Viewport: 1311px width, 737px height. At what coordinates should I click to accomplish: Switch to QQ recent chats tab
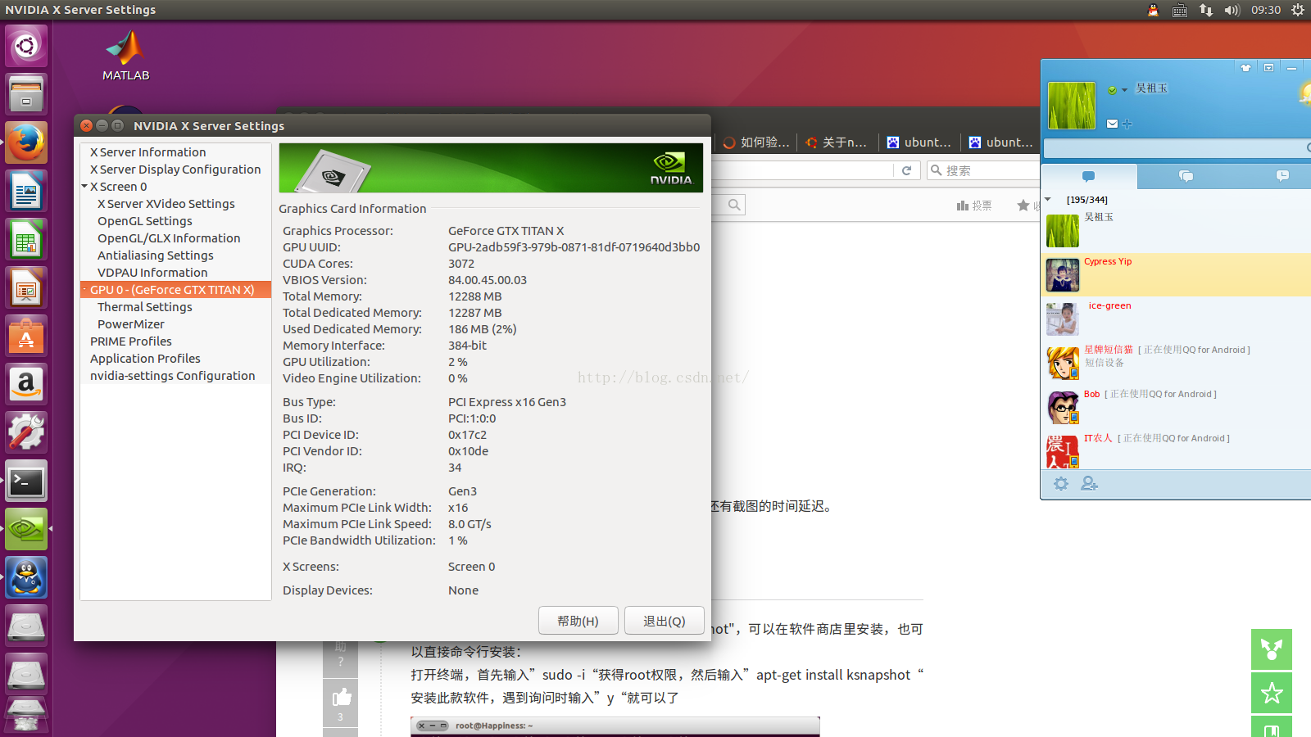point(1282,176)
